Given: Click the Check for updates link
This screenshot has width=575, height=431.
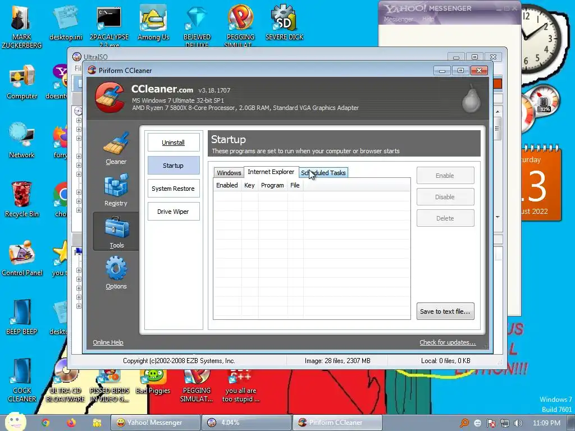Looking at the screenshot, I should point(448,342).
